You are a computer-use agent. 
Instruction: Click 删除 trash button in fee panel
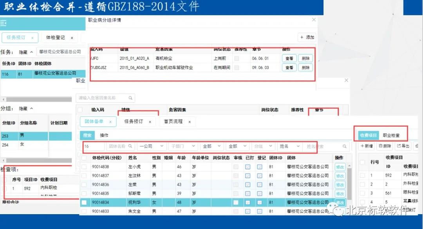385,146
